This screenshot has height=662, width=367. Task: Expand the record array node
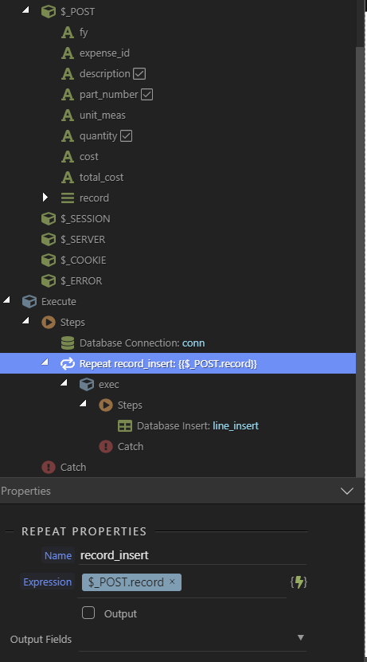point(45,197)
